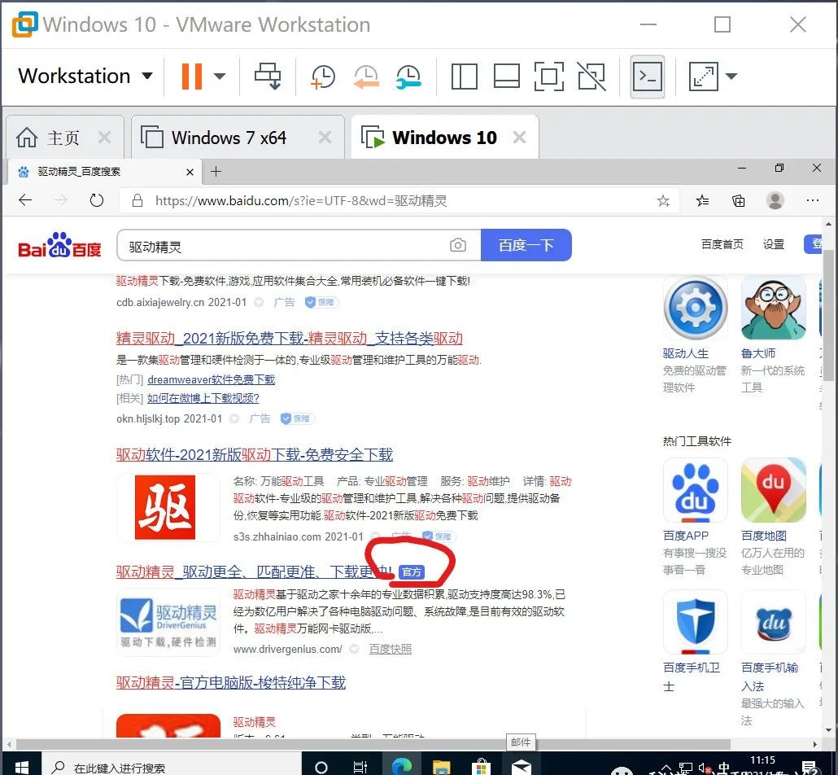The height and width of the screenshot is (775, 838).
Task: Expand the full screen dropdown arrow
Action: 731,76
